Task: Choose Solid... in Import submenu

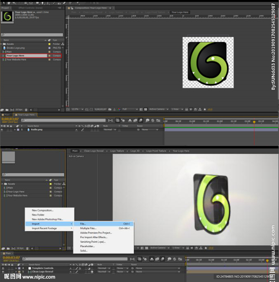Action: [104, 251]
